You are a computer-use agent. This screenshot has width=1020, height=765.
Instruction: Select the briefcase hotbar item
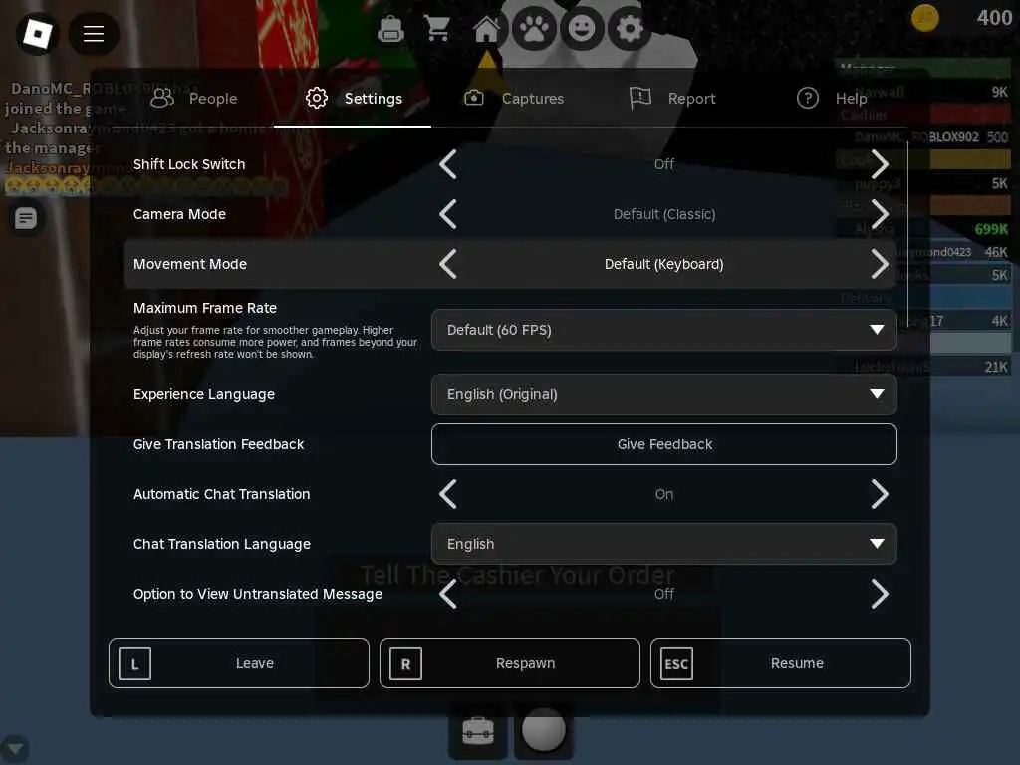tap(478, 731)
